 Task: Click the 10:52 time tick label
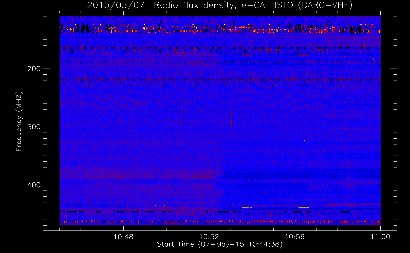(209, 237)
